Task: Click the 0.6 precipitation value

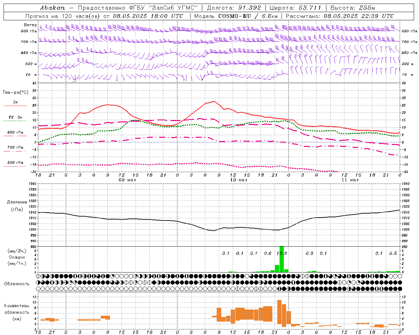Action: tap(268, 254)
